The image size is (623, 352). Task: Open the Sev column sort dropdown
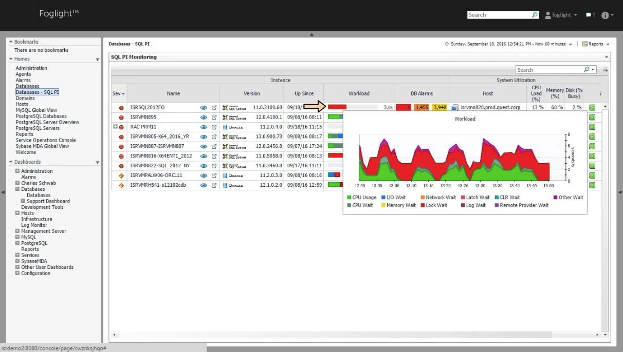pos(123,94)
